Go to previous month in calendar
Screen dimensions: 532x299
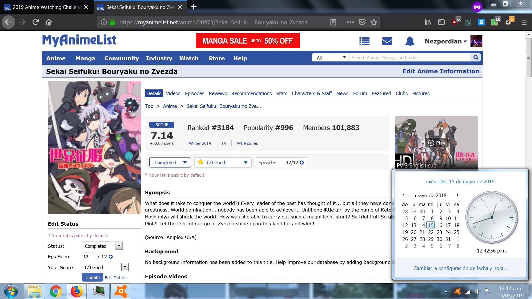coord(404,195)
